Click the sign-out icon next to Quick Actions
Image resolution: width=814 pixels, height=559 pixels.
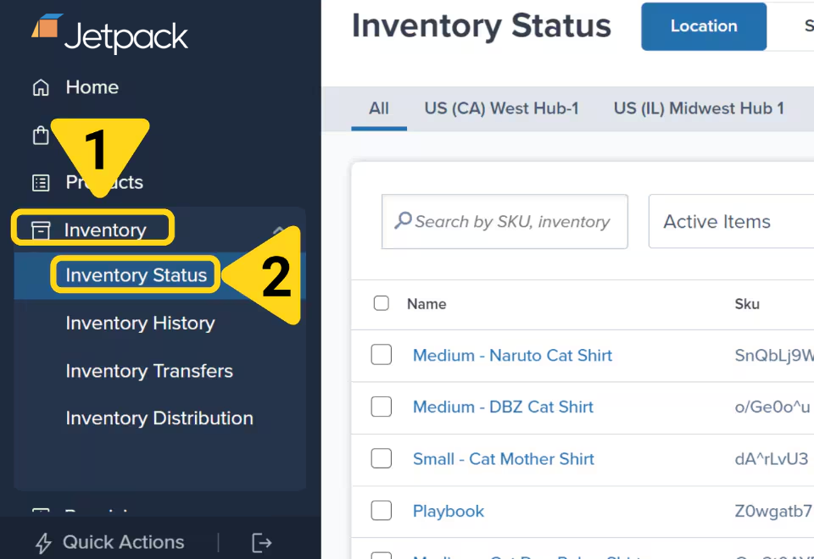tap(261, 542)
